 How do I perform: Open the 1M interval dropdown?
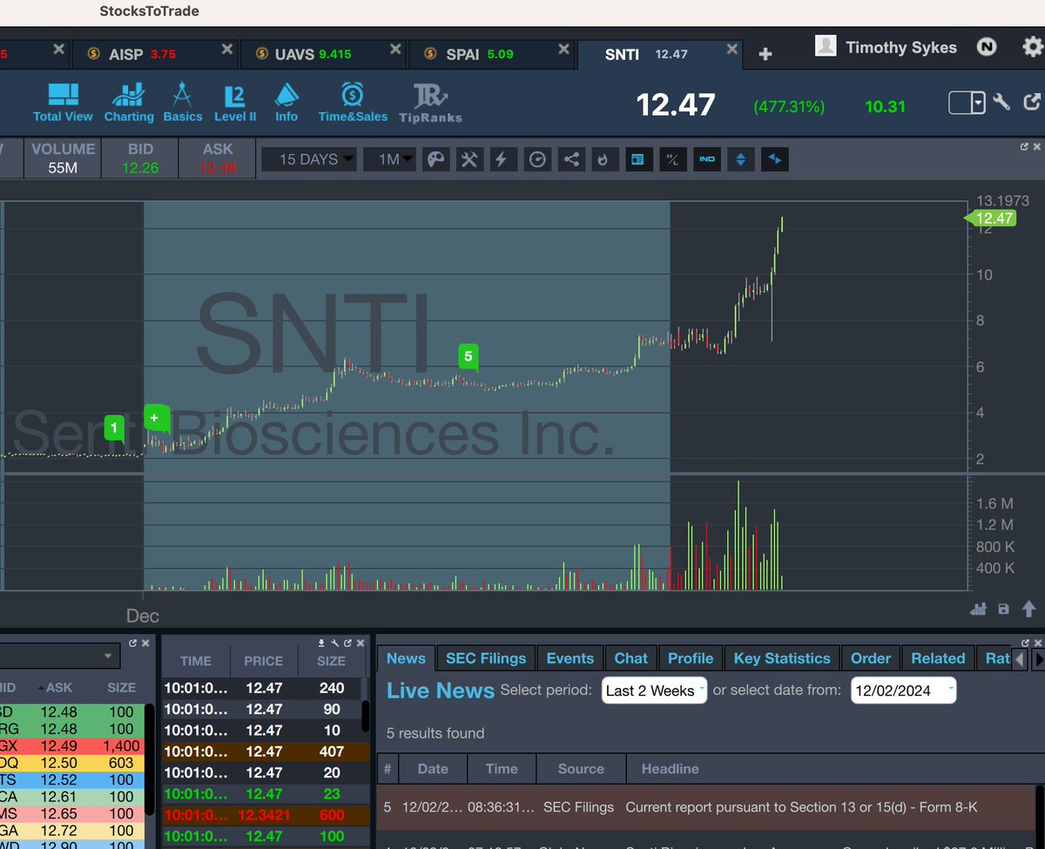[389, 159]
